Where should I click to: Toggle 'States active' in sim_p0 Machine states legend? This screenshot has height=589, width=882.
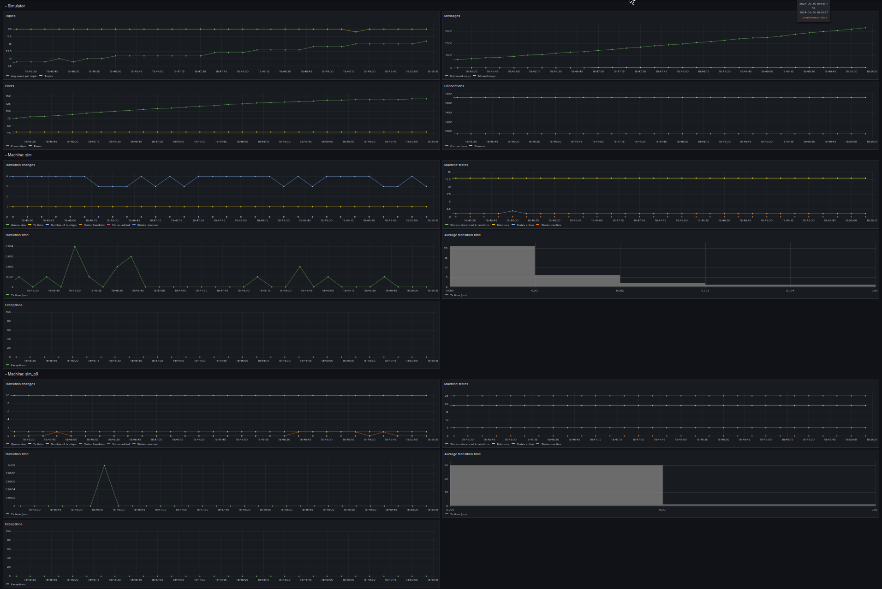[x=525, y=444]
